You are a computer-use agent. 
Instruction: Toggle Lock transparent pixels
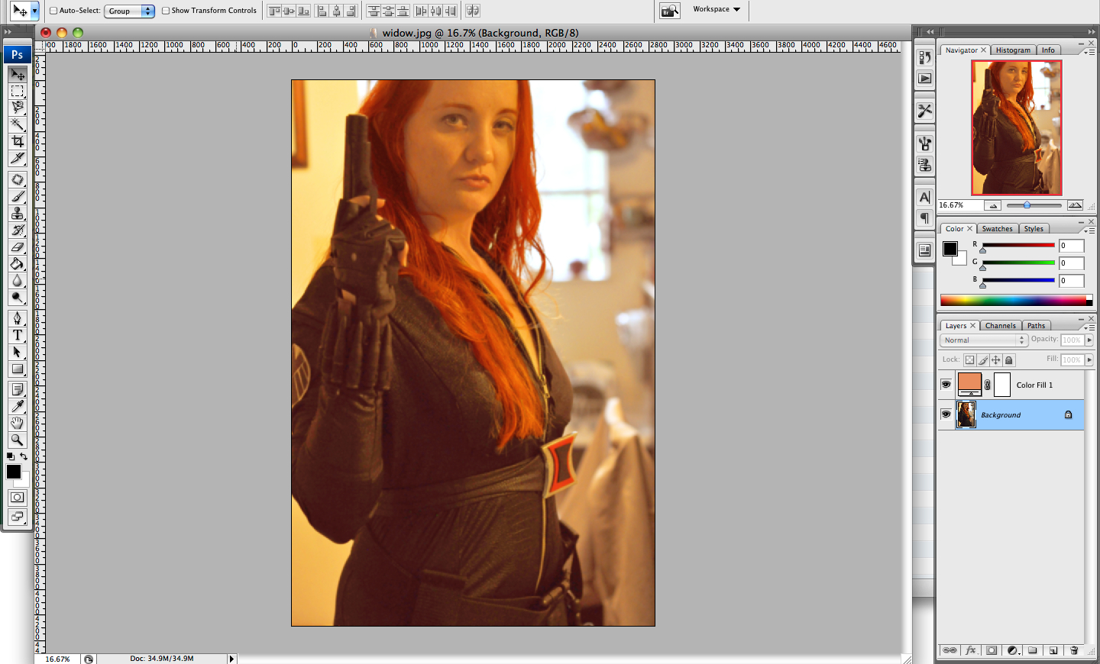coord(969,359)
